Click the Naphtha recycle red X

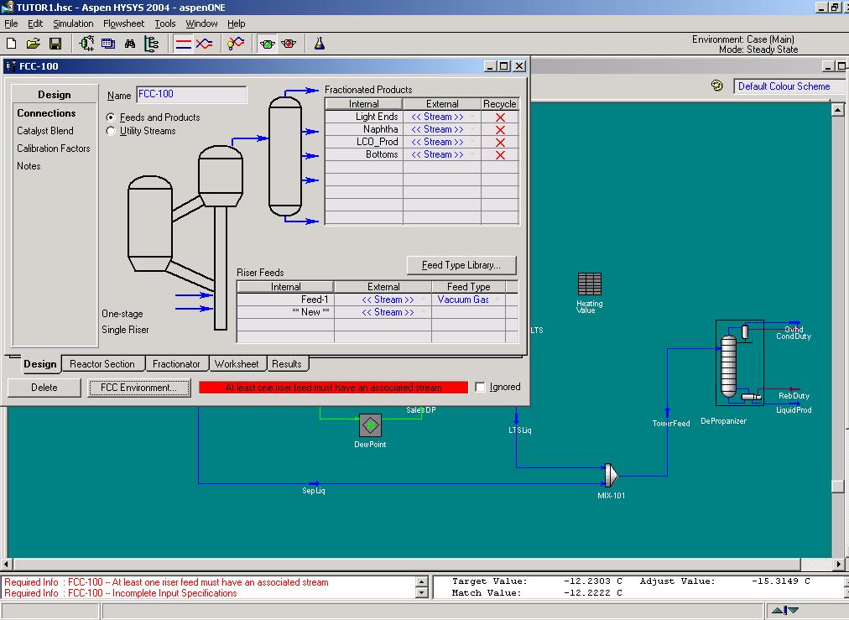pyautogui.click(x=500, y=129)
